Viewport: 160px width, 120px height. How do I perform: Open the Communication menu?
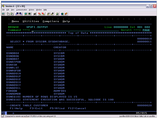tap(21, 10)
